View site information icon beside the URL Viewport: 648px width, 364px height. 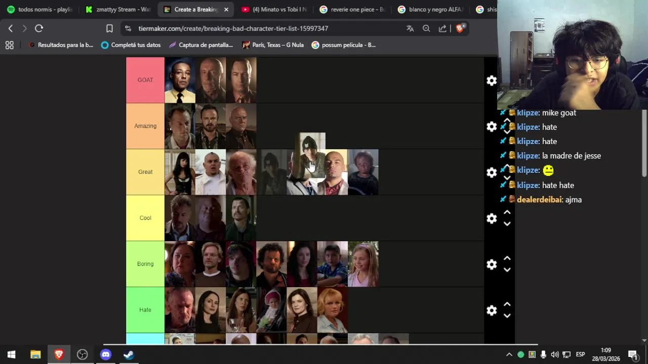click(128, 28)
